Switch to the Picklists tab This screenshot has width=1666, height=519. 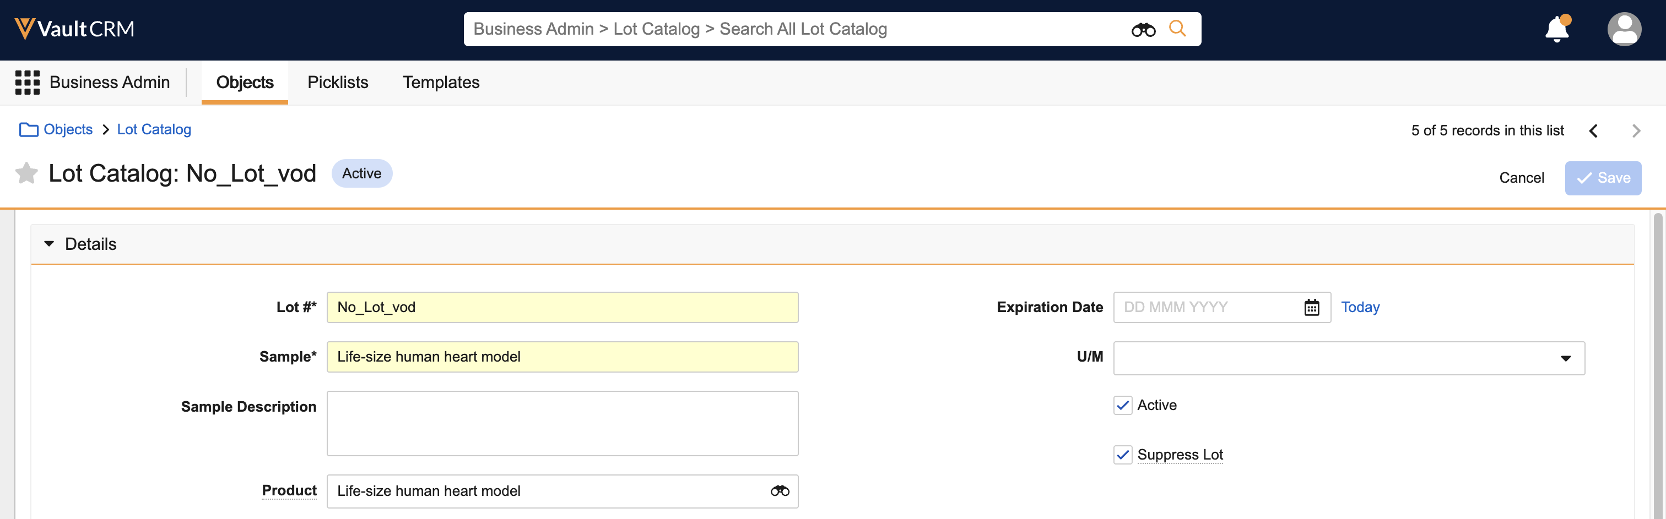(x=338, y=83)
